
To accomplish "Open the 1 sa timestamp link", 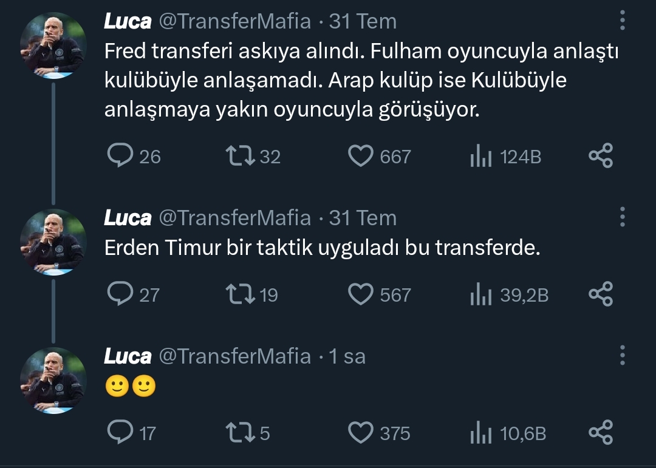I will (x=347, y=356).
